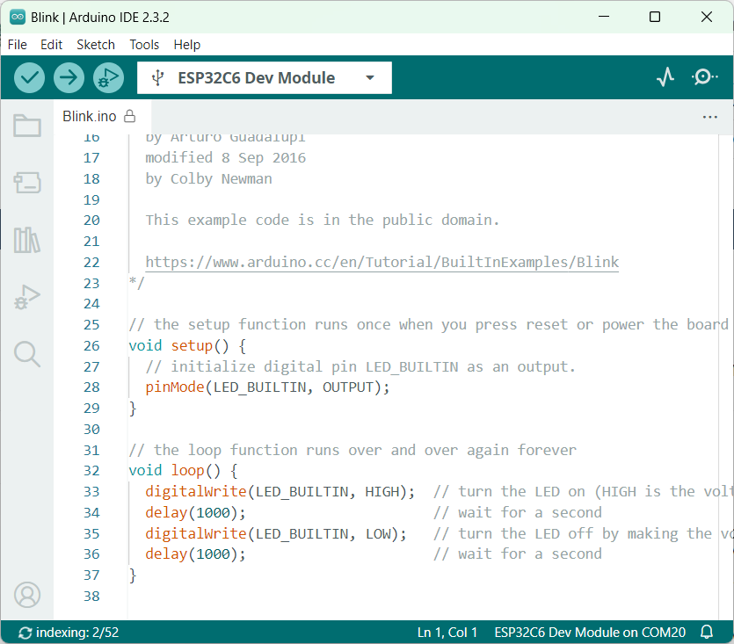Click the Upload arrow button
The width and height of the screenshot is (734, 644).
click(x=69, y=77)
